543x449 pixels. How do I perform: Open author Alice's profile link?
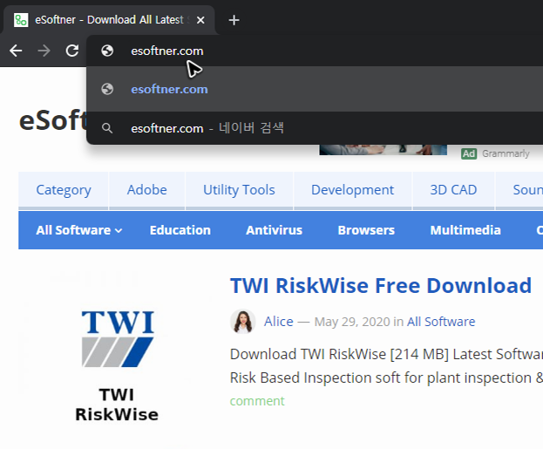click(278, 322)
